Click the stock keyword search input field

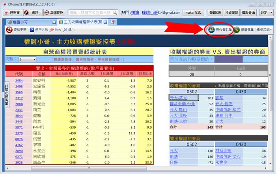pos(90,13)
